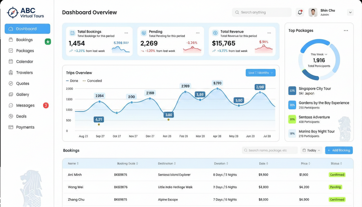Click the 23% swatch for Singapore City Tour

coord(292,91)
